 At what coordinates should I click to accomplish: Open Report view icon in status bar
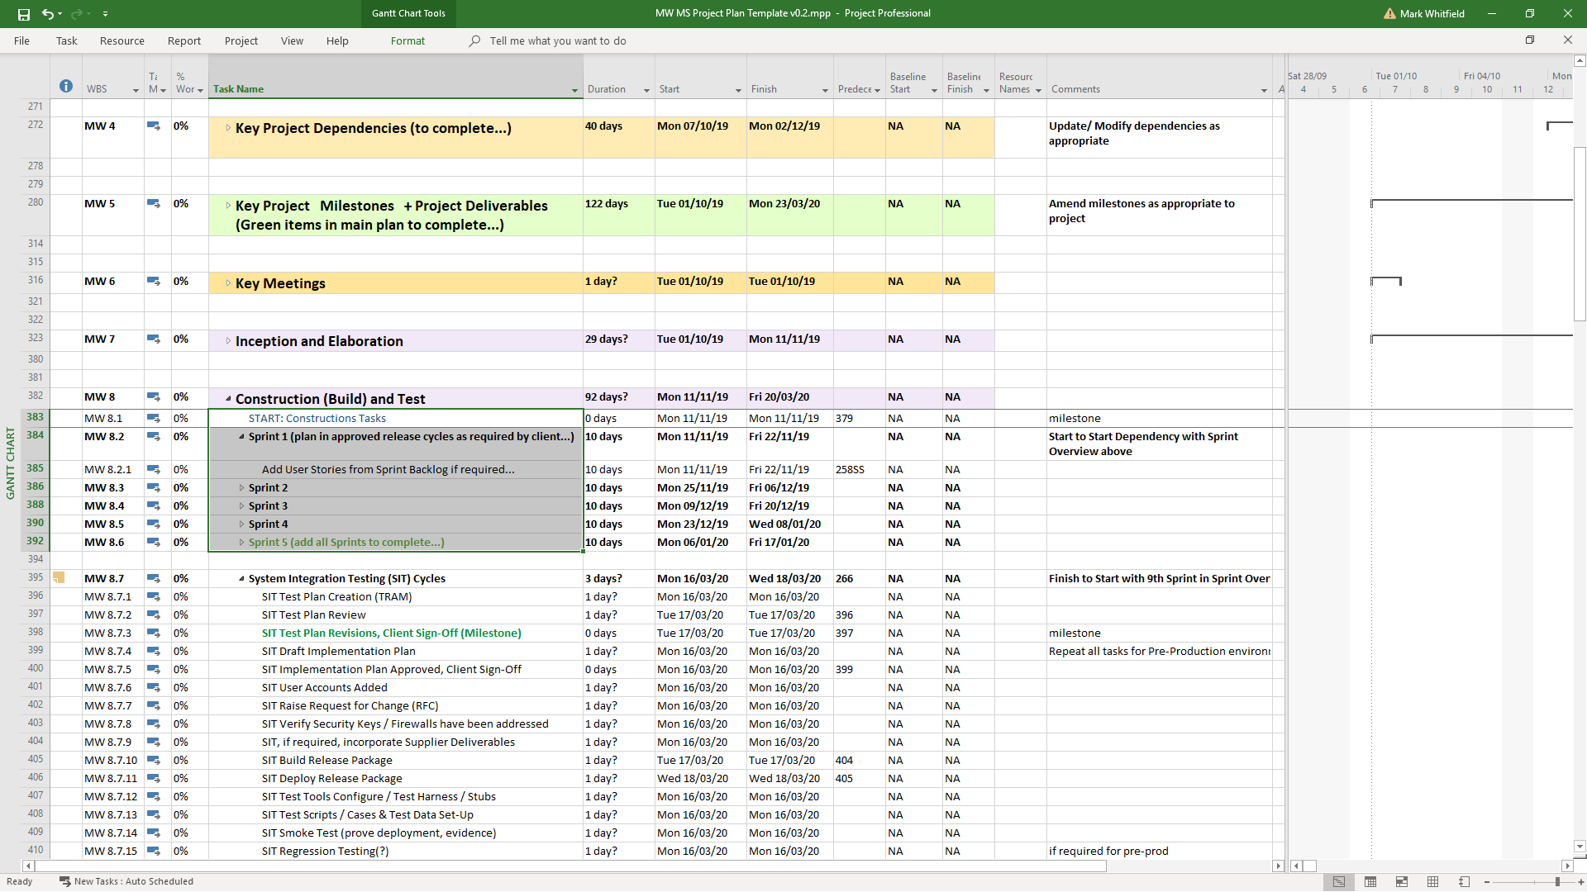[x=1464, y=882]
